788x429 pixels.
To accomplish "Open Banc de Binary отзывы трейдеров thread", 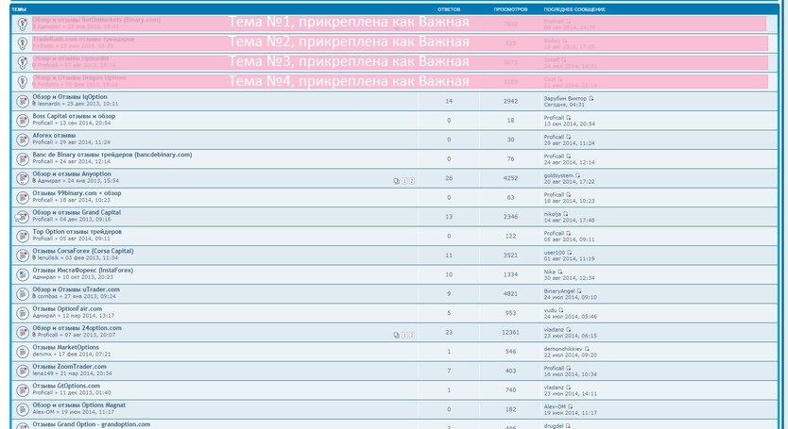I will click(x=111, y=155).
